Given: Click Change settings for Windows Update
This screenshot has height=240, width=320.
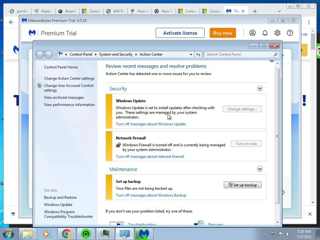Looking at the screenshot, I should (x=242, y=109).
